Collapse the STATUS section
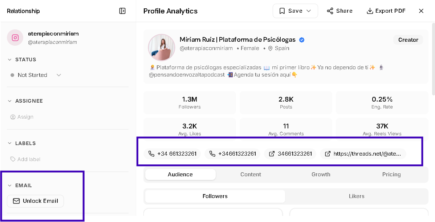435x222 pixels. (10, 59)
